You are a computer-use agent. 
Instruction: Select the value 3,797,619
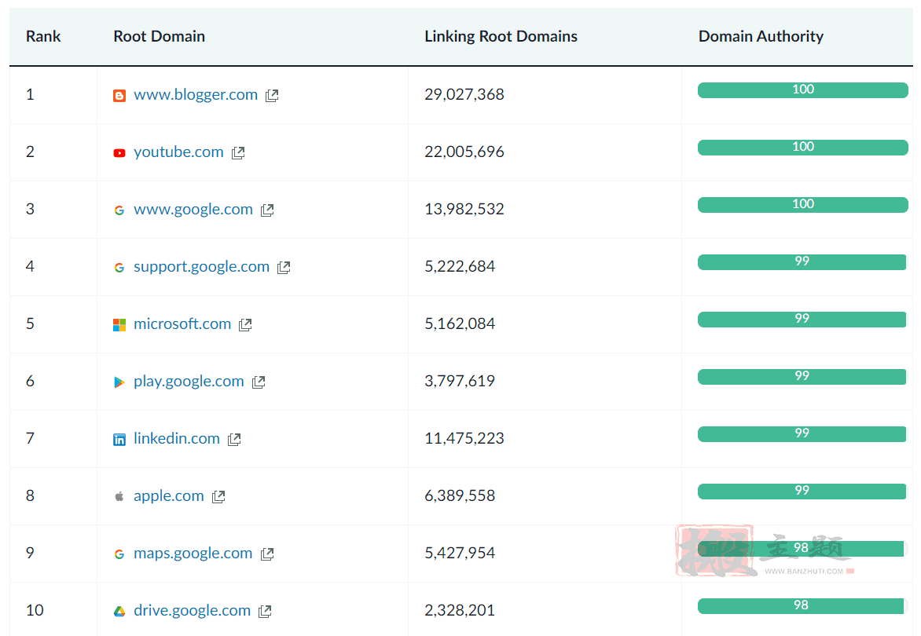tap(460, 382)
